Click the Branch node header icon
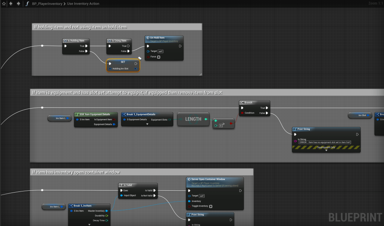 tap(242, 102)
